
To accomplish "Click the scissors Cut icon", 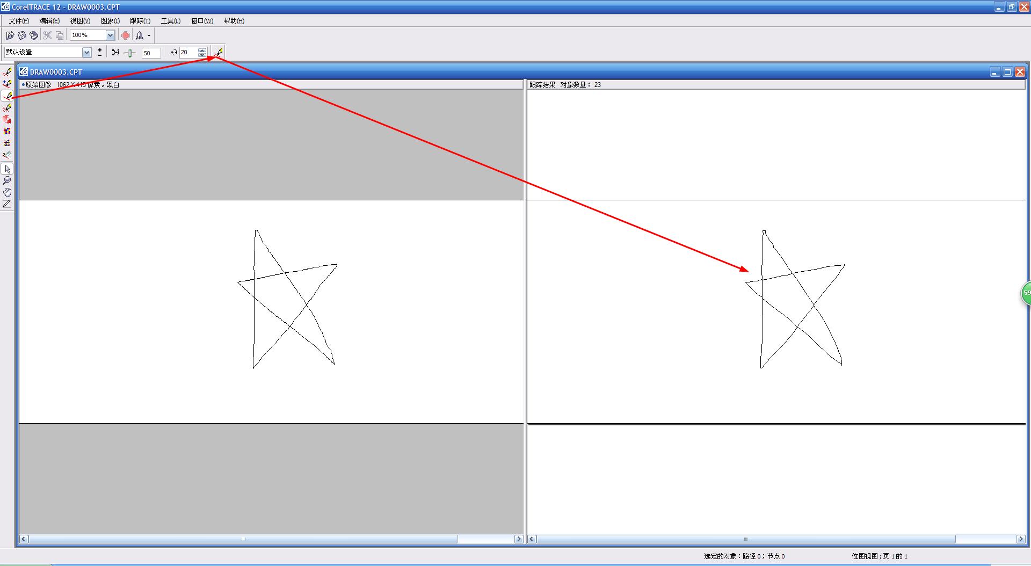I will (x=47, y=35).
